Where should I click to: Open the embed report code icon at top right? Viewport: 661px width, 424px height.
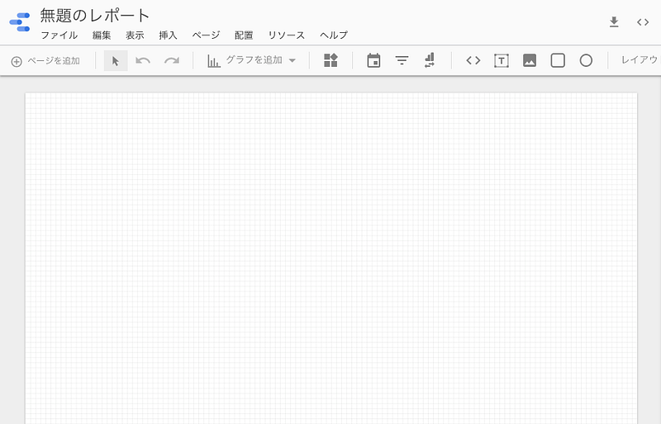click(x=643, y=22)
